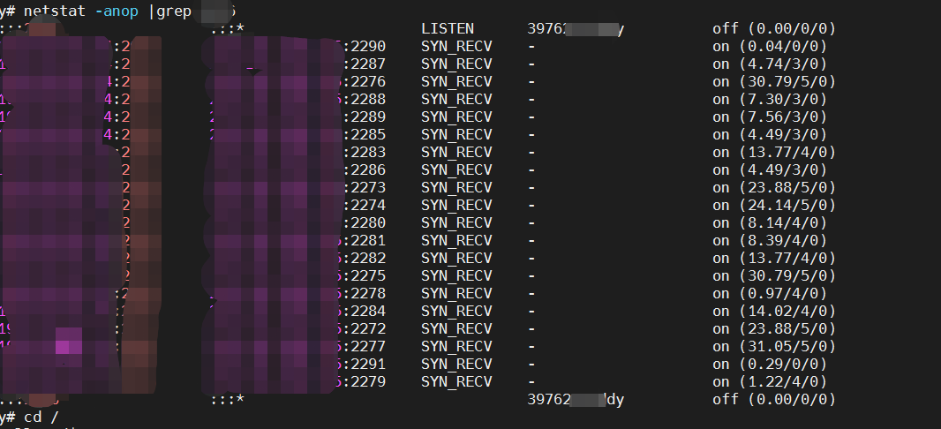The width and height of the screenshot is (941, 429).
Task: Click the cd / command line
Action: pos(35,417)
